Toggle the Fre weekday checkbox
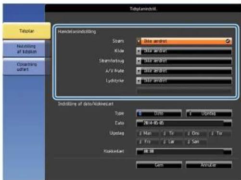The height and width of the screenshot is (180, 241). [x=147, y=141]
